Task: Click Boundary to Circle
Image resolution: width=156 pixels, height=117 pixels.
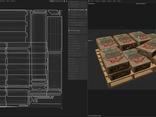Action: pos(76,53)
